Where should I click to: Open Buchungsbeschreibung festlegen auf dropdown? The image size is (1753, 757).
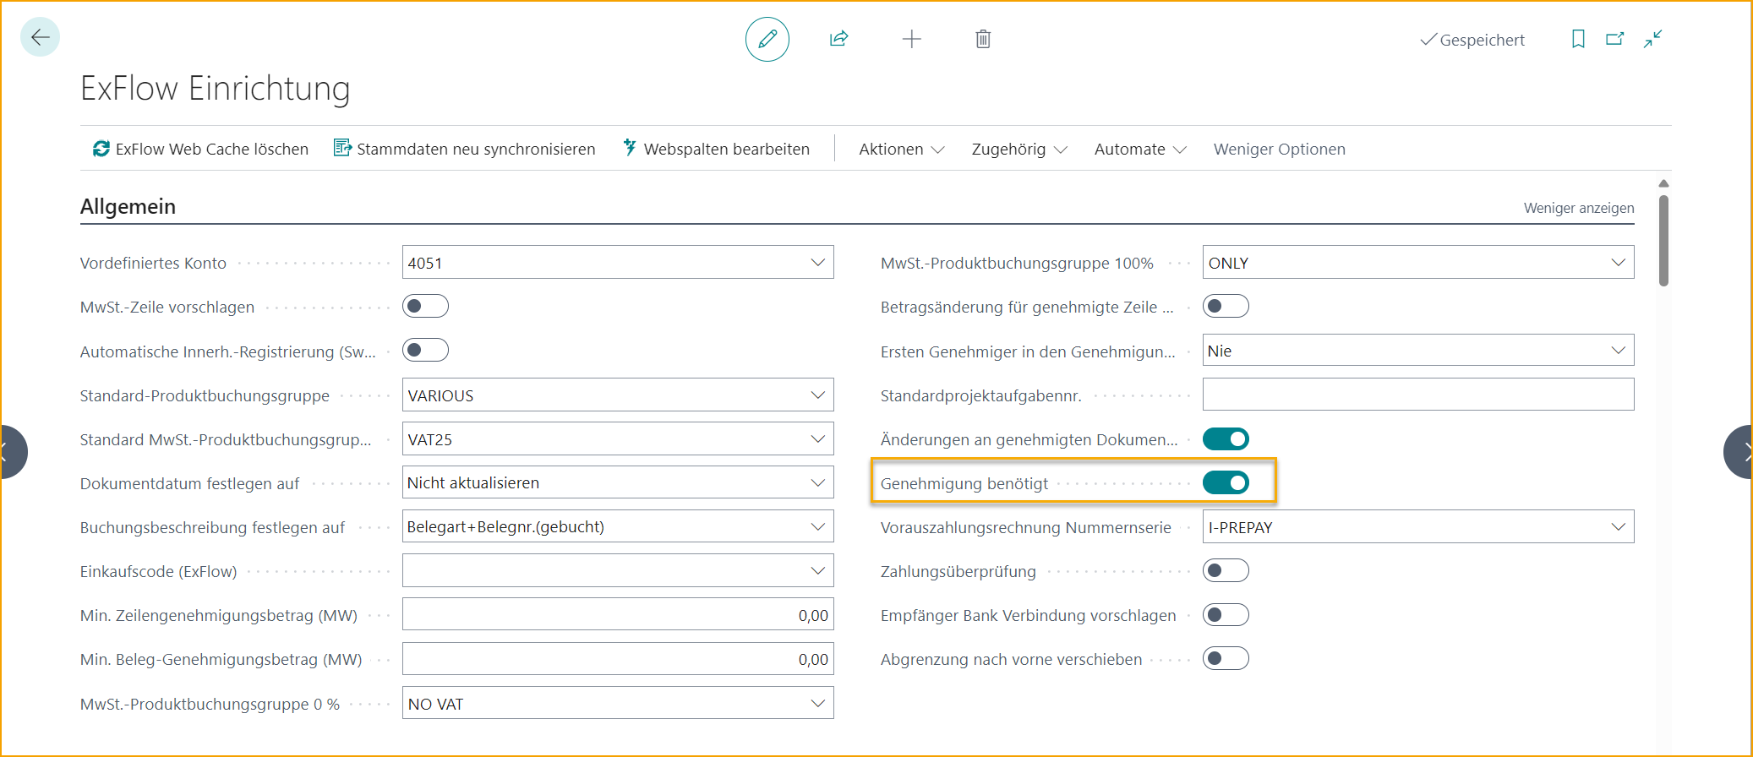coord(817,526)
